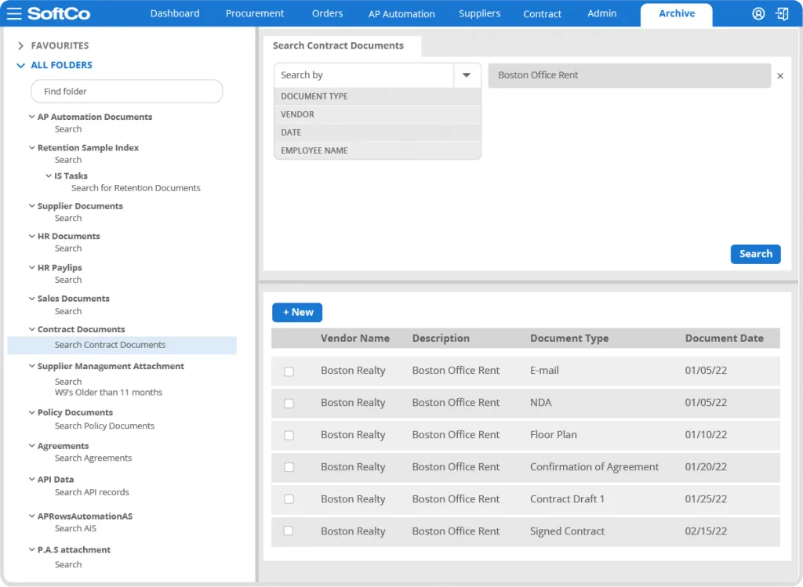The height and width of the screenshot is (587, 803).
Task: Collapse the HR Documents folder
Action: (x=31, y=237)
